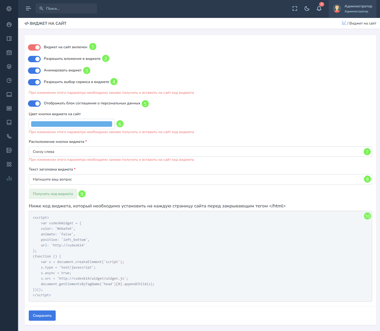
Task: Click 'Получить код виджета' button
Action: coord(53,194)
